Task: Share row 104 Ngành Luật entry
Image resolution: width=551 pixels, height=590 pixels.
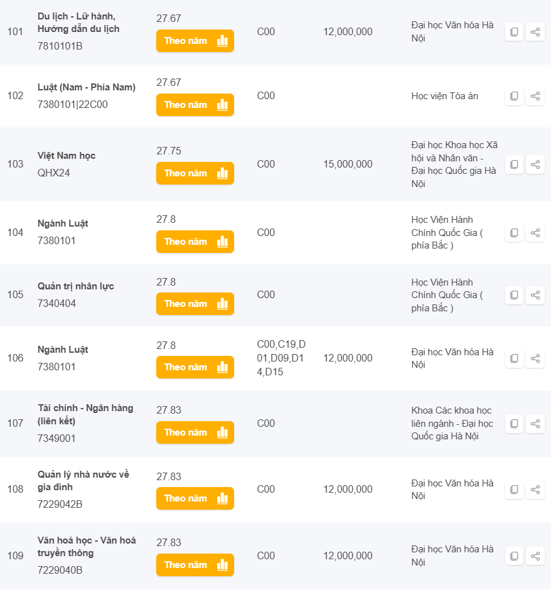Action: point(535,233)
